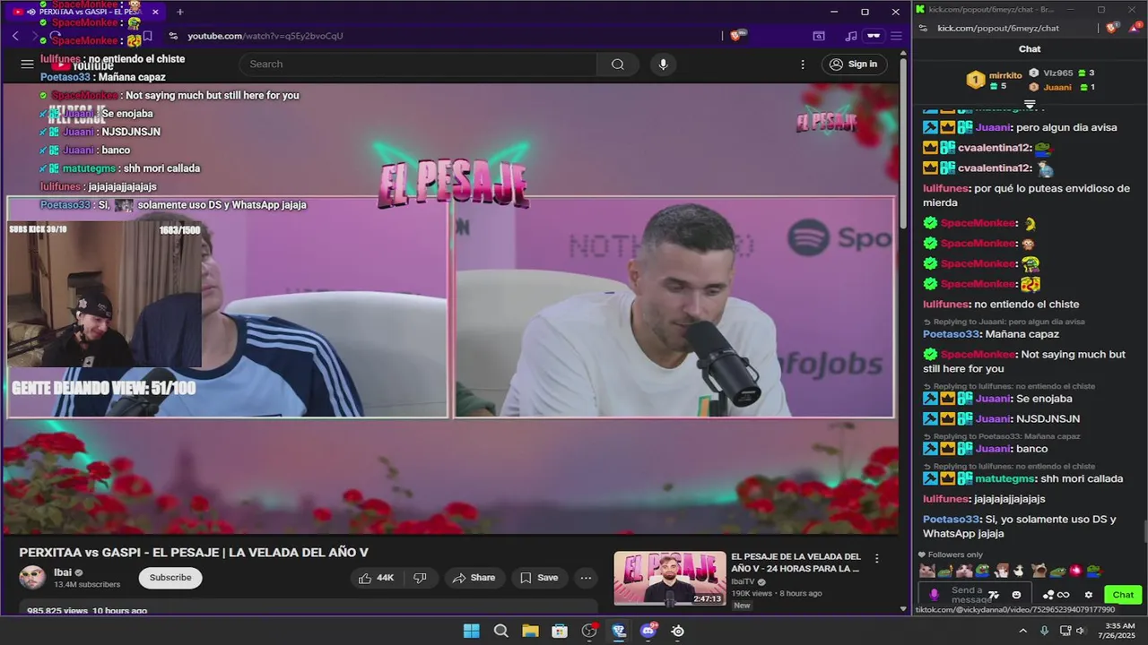
Task: Insert the white duck emote
Action: tap(1018, 571)
